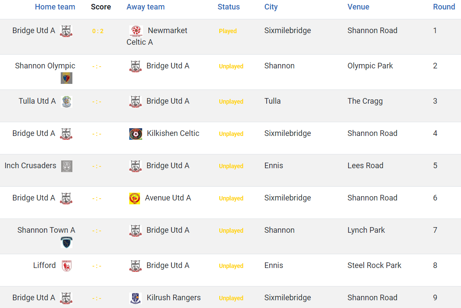The height and width of the screenshot is (308, 461).
Task: Click the Kilrush Rangers crest icon
Action: coord(135,298)
